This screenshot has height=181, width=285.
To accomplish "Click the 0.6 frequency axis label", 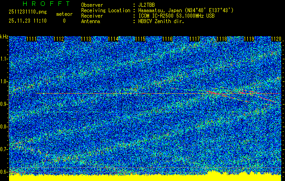I will (x=4, y=172).
